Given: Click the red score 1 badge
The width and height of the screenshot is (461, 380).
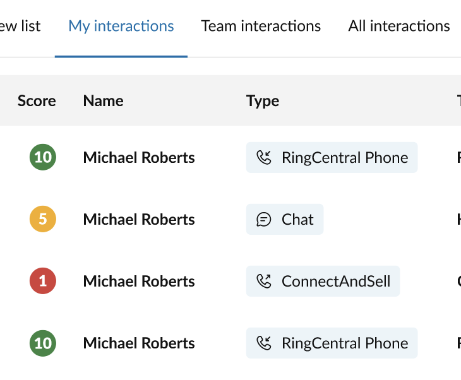Looking at the screenshot, I should coord(43,281).
